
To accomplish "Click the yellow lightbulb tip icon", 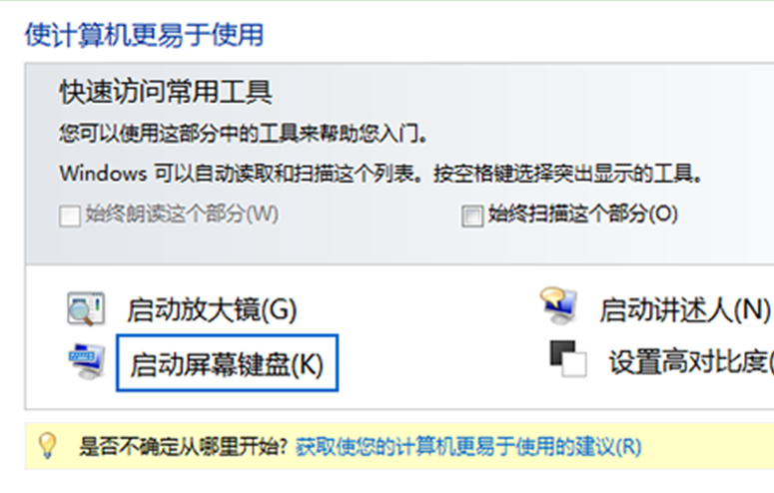I will (x=47, y=446).
